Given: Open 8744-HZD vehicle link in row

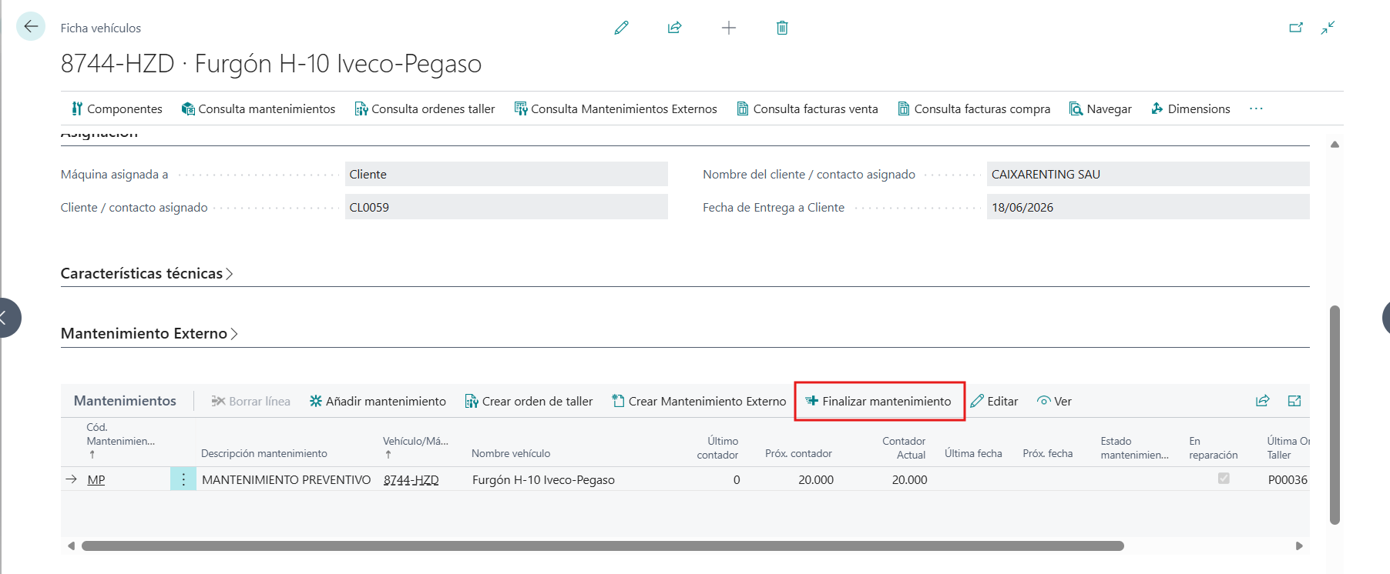Looking at the screenshot, I should click(411, 479).
